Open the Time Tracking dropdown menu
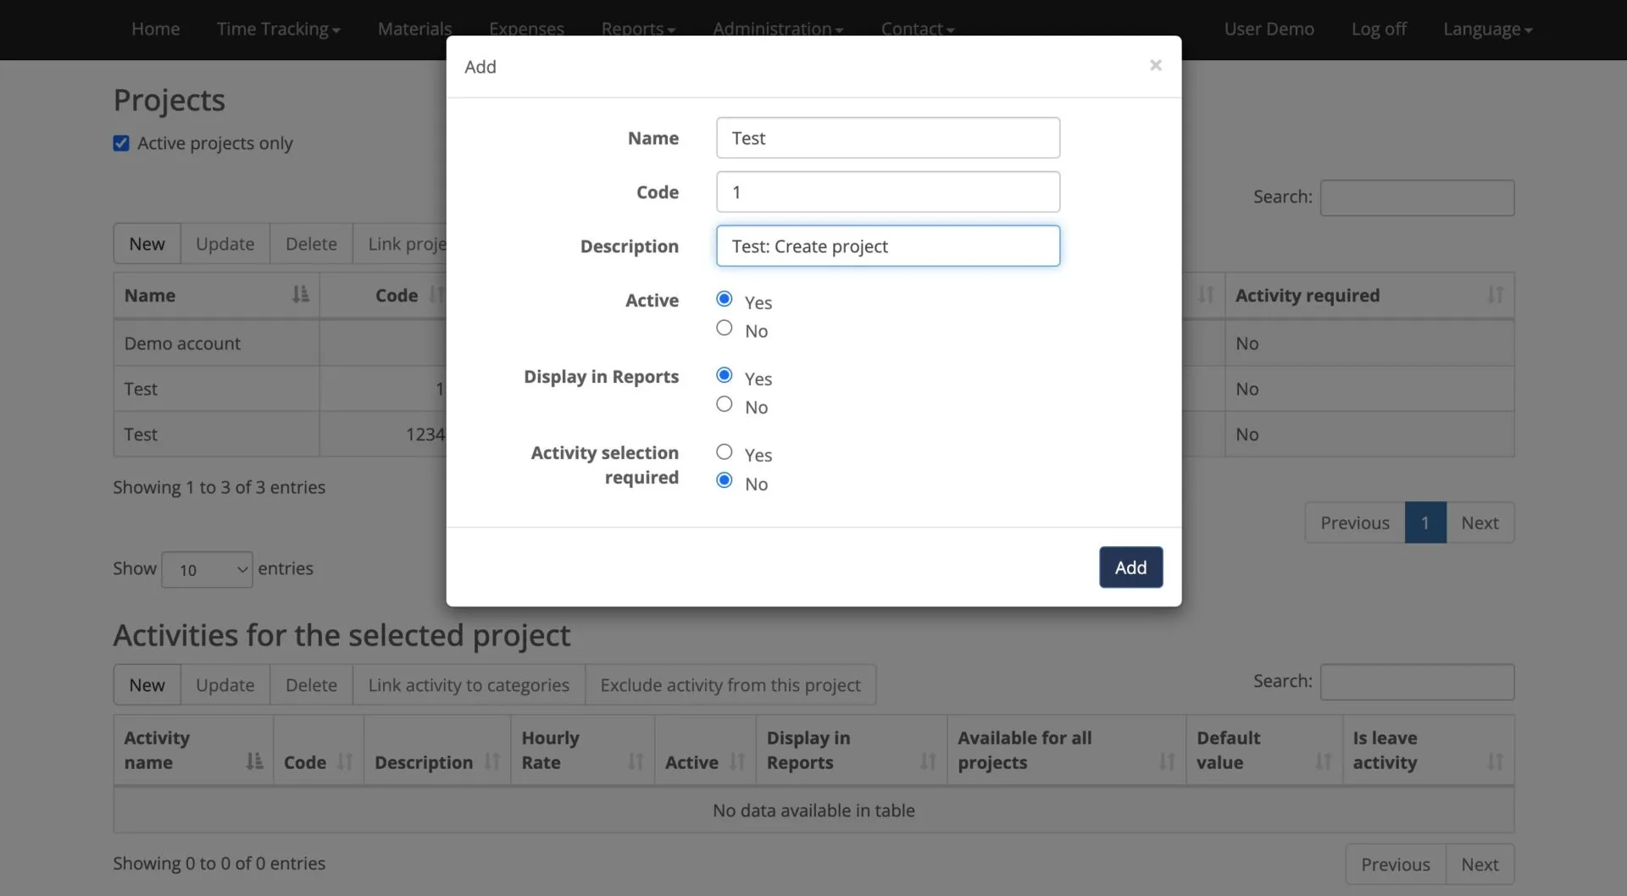Image resolution: width=1627 pixels, height=896 pixels. tap(278, 29)
